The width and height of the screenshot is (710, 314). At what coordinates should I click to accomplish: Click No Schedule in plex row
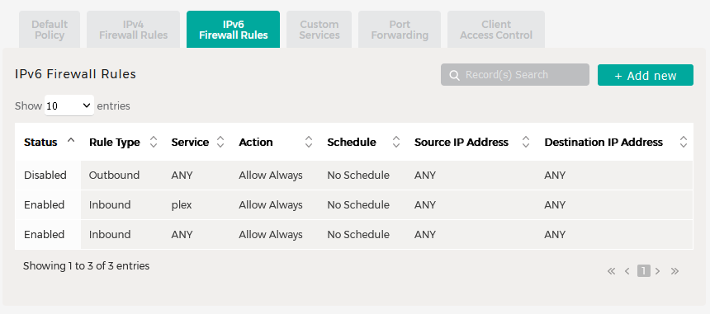click(358, 205)
